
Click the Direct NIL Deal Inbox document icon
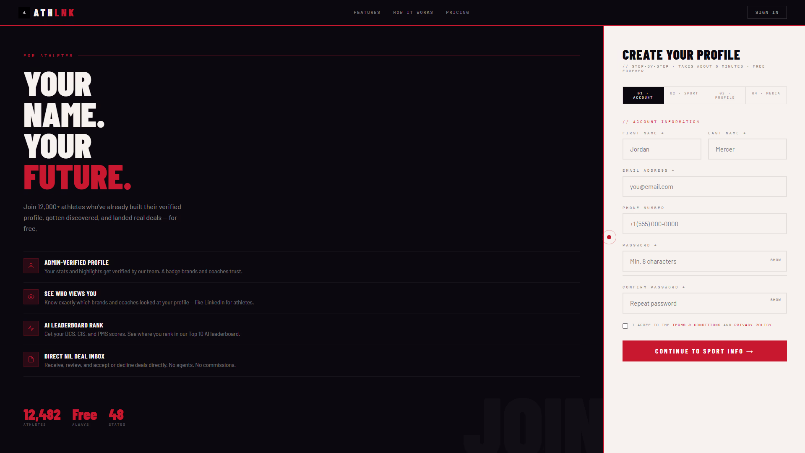pos(31,359)
